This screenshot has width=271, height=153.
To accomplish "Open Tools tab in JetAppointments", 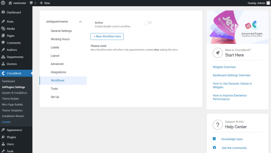I will coord(54,89).
